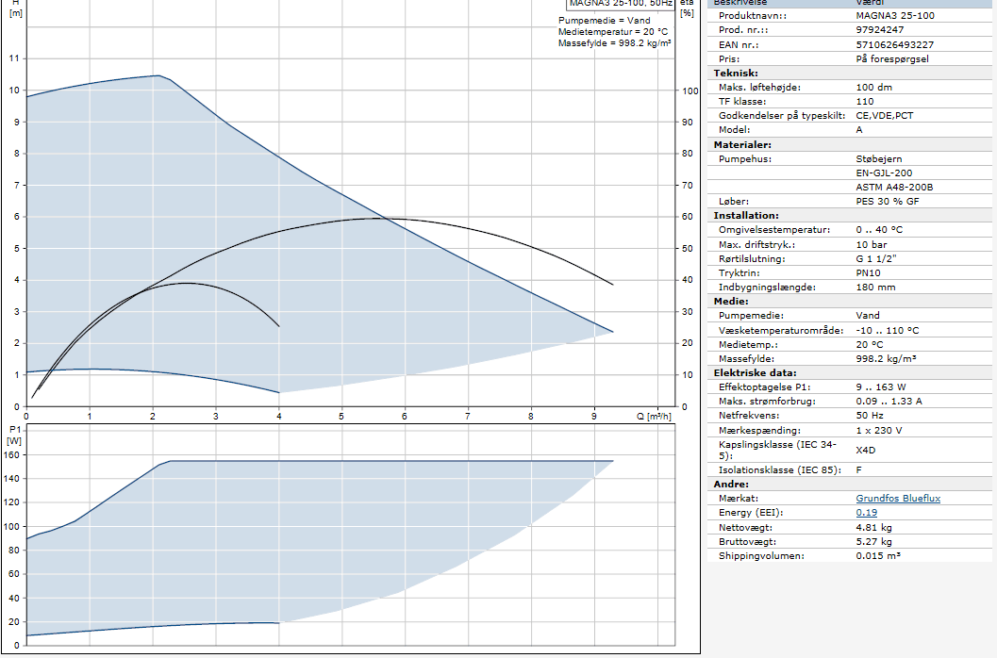Click the Rørtilslutning row label
Viewport: 997px width, 658px height.
[x=752, y=258]
